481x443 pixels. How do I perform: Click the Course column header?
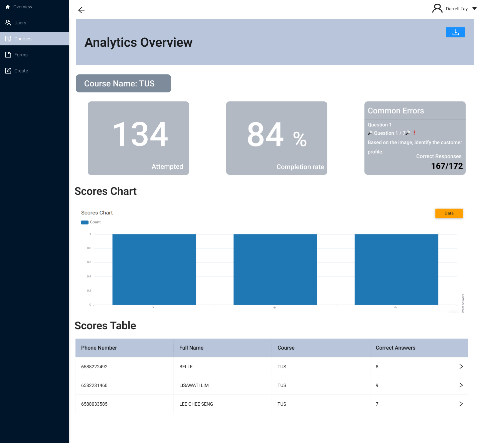pyautogui.click(x=321, y=348)
